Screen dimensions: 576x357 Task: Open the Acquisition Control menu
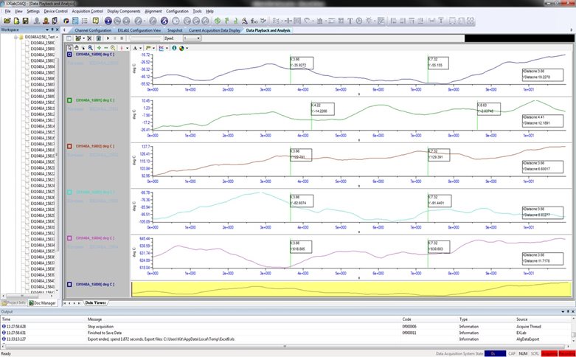coord(88,12)
